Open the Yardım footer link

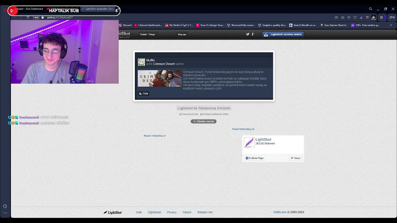tap(187, 212)
